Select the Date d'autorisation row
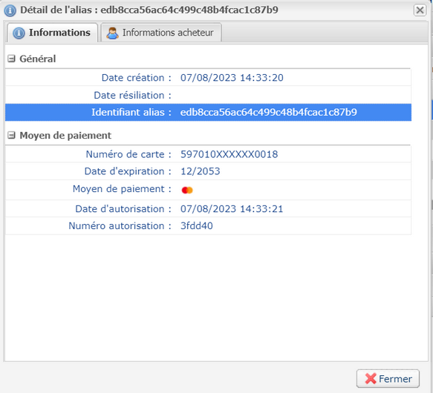 coord(208,209)
